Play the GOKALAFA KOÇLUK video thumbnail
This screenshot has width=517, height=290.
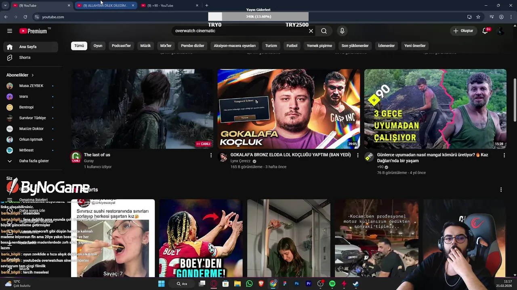coord(289,109)
